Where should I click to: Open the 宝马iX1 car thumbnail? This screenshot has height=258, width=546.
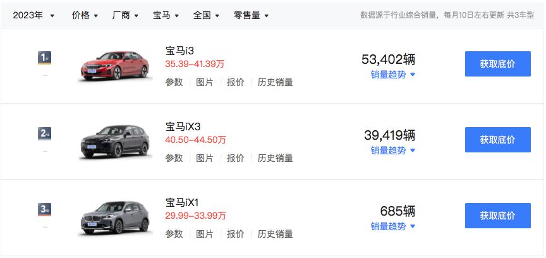115,218
